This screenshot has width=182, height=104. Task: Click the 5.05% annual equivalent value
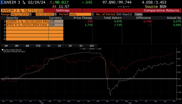pos(177,25)
